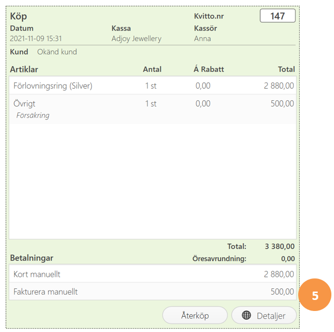Viewport: 334px width, 332px height.
Task: Click the Adjoy Jewellery register name
Action: pyautogui.click(x=136, y=39)
